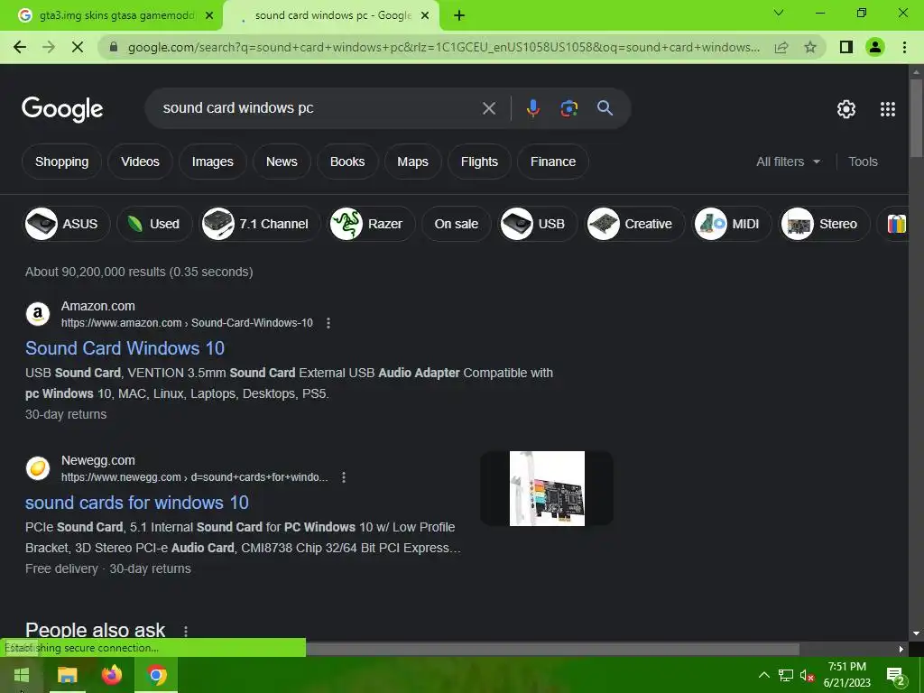This screenshot has width=924, height=693.
Task: Apply the On sale filter chip
Action: 456,224
